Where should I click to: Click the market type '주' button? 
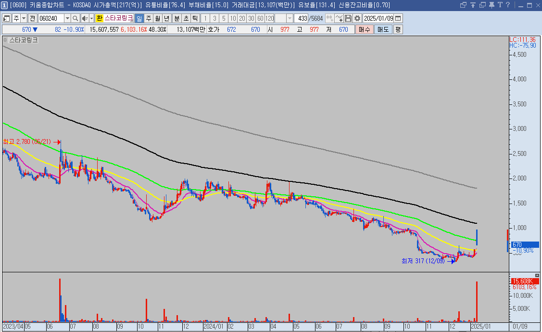tap(16, 18)
